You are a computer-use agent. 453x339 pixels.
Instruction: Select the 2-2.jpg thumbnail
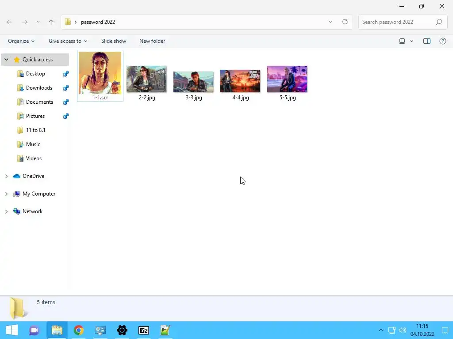click(x=147, y=79)
